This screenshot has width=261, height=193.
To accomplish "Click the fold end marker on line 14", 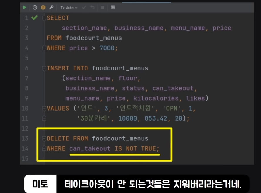I will [x=44, y=148].
